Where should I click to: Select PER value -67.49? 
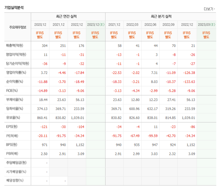point(135,136)
